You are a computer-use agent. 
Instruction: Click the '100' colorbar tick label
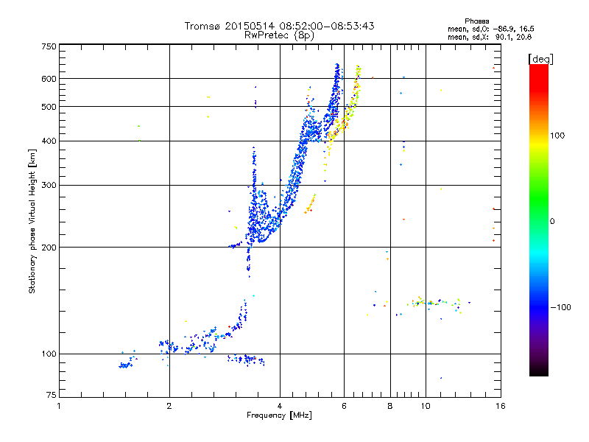coord(557,136)
